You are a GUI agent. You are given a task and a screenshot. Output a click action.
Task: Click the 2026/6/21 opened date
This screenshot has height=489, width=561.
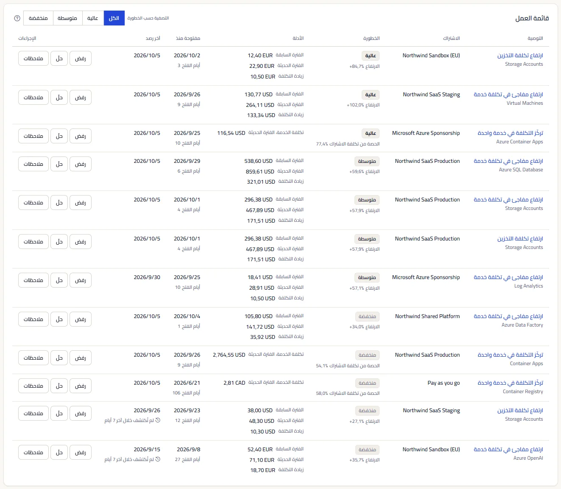[187, 383]
